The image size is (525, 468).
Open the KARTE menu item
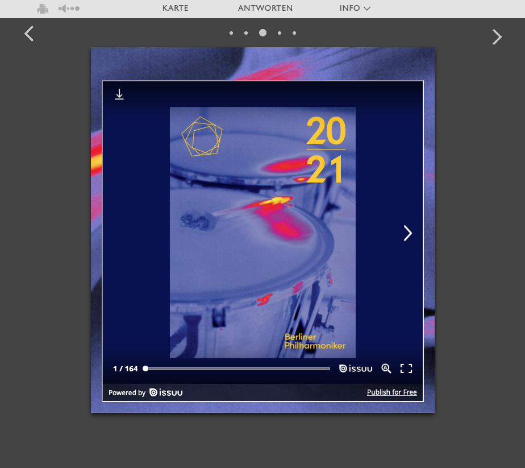(175, 9)
